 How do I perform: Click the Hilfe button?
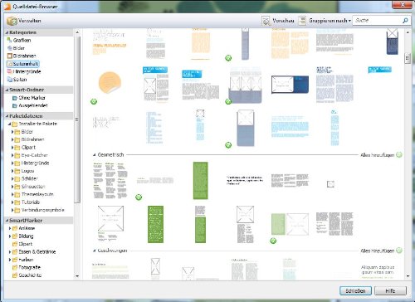(x=390, y=290)
